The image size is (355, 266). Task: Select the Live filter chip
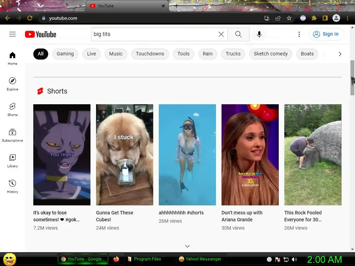(92, 54)
